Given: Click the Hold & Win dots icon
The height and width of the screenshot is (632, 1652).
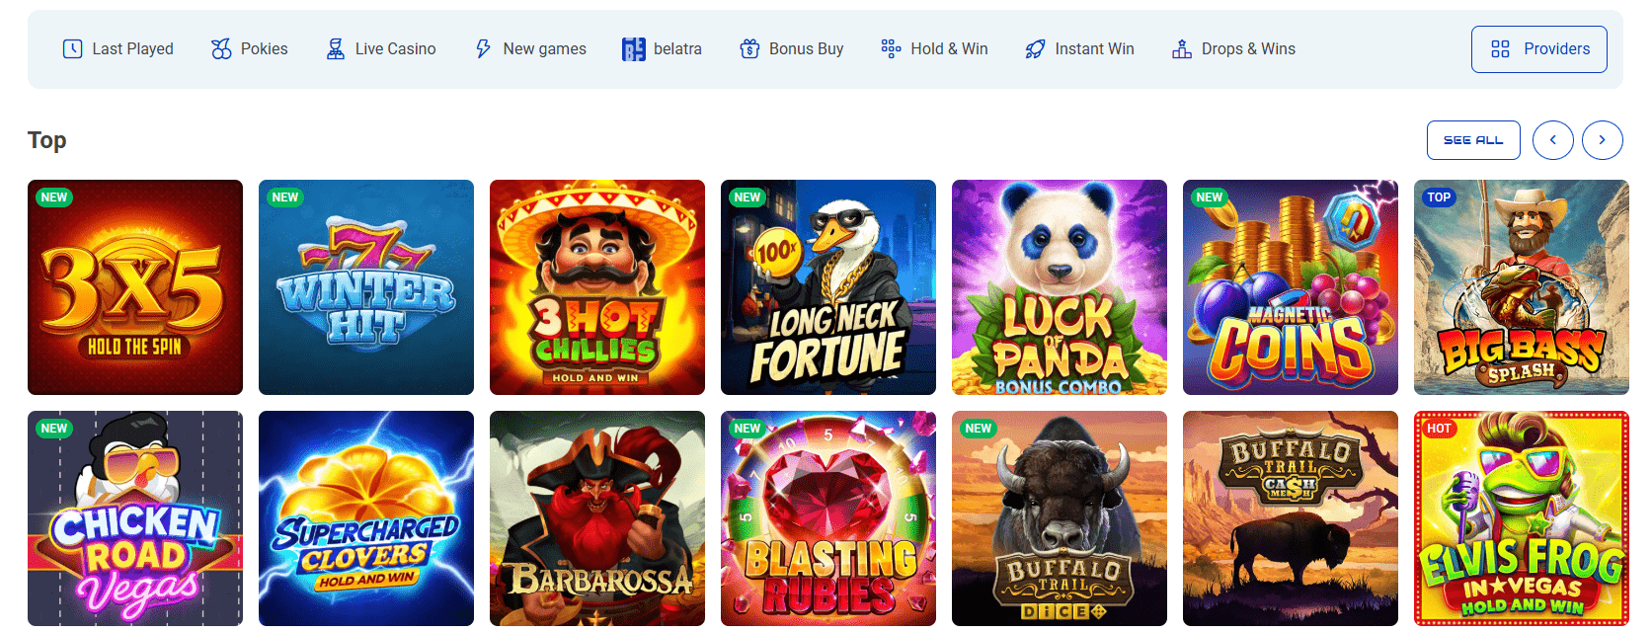Looking at the screenshot, I should tap(891, 49).
